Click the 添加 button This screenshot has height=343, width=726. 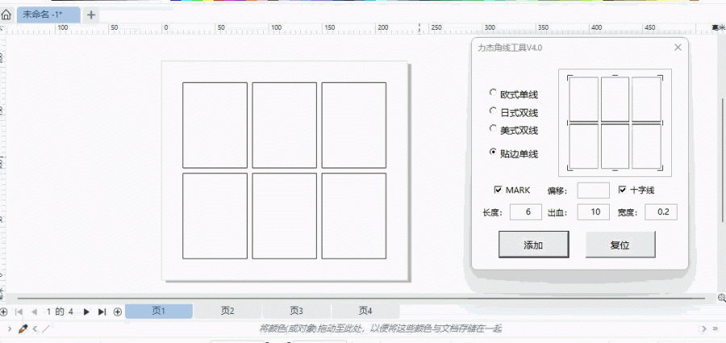pyautogui.click(x=533, y=245)
